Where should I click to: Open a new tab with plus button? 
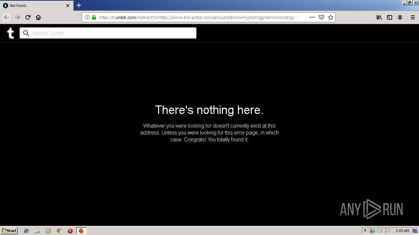(79, 5)
